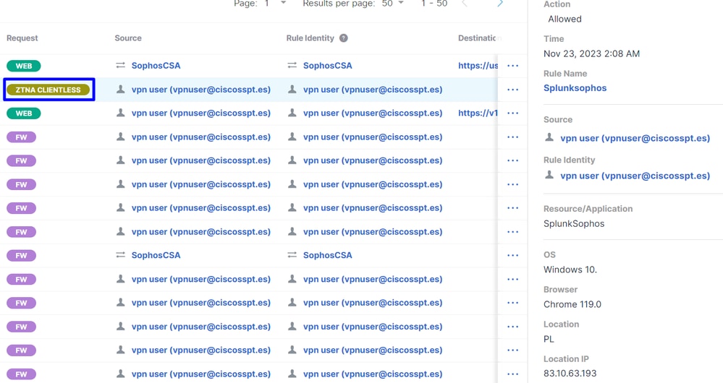
Task: Click the Source user icon in the WEB vpn user row
Action: [x=120, y=113]
